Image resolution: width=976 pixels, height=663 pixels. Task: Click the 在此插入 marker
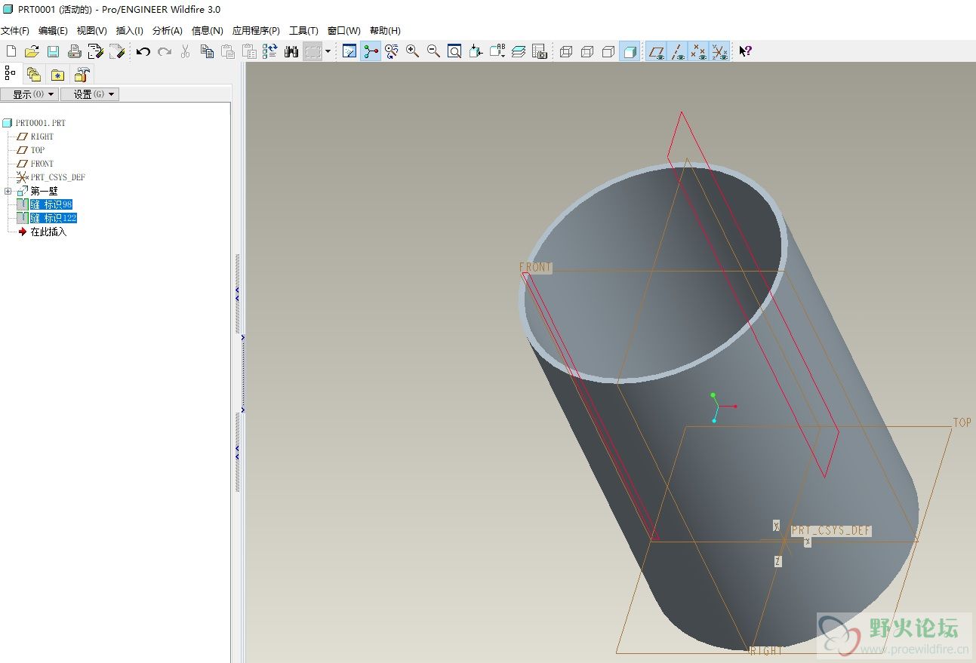pyautogui.click(x=48, y=232)
